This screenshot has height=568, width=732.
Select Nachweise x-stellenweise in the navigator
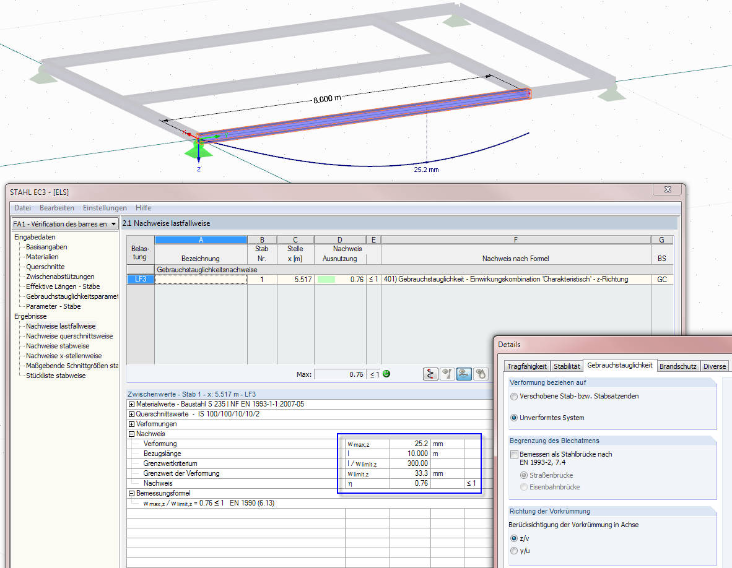coord(64,356)
